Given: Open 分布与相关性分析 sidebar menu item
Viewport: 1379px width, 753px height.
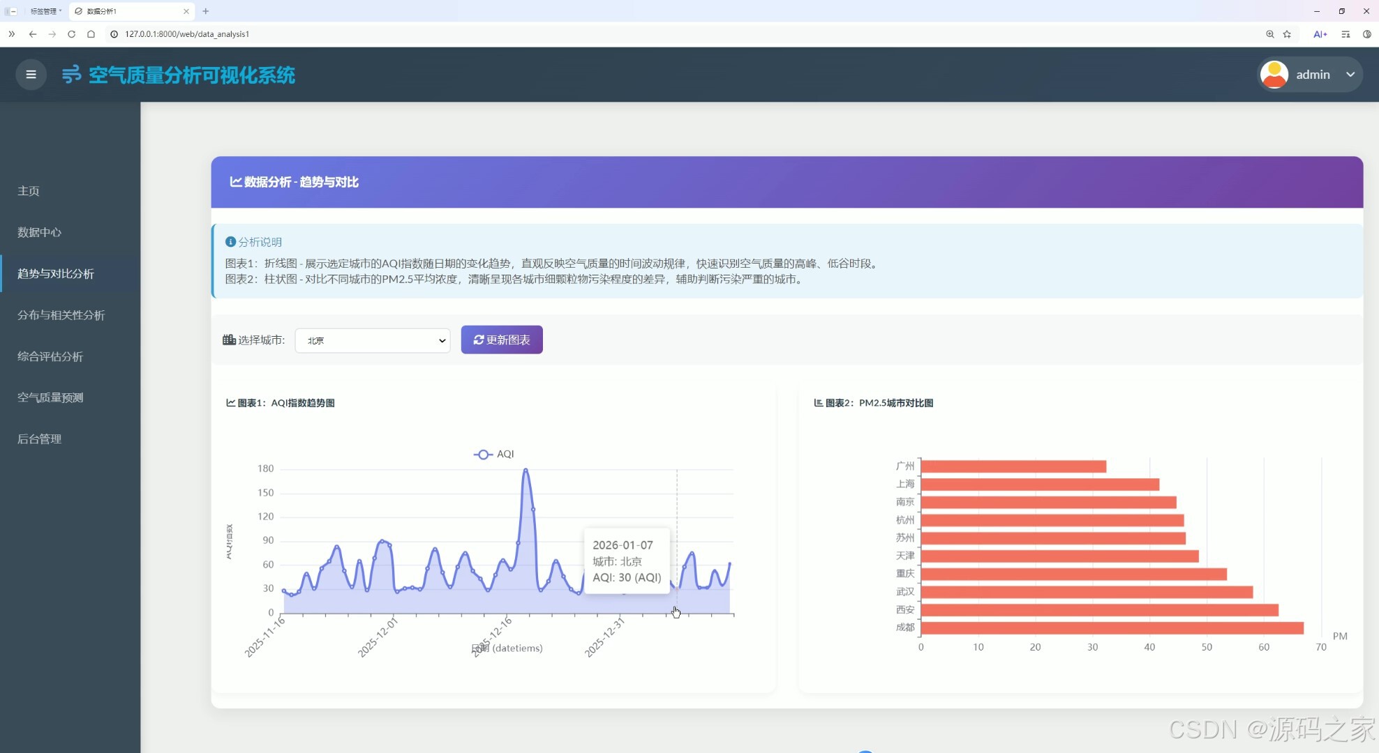Looking at the screenshot, I should tap(61, 315).
